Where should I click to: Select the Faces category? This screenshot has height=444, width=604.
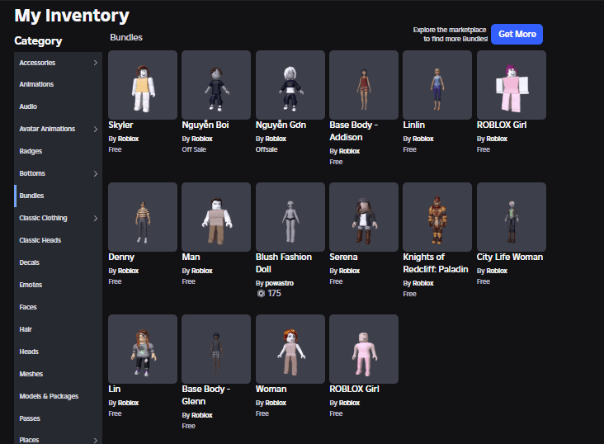pos(58,307)
